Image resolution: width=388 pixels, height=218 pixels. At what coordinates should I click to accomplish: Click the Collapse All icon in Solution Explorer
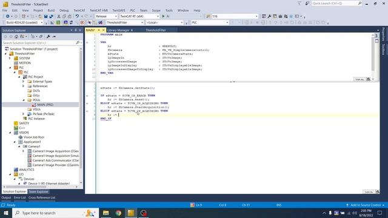click(41, 36)
